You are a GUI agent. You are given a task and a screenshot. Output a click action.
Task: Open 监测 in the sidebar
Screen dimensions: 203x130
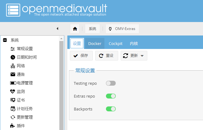(x=21, y=91)
